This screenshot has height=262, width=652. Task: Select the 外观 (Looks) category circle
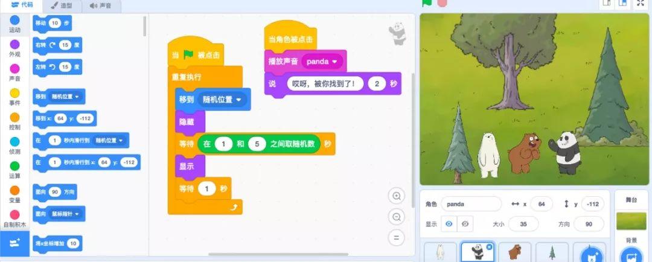point(14,45)
